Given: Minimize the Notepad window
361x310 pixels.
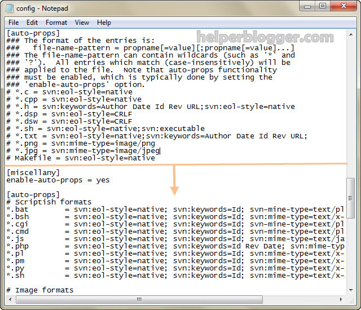Looking at the screenshot, I should (x=307, y=6).
